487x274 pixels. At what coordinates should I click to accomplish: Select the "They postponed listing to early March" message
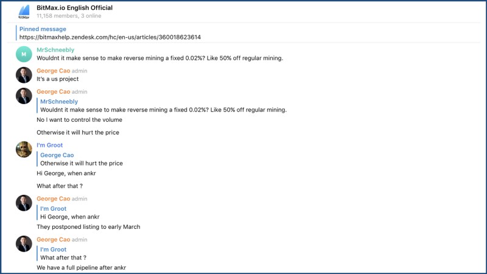(x=88, y=227)
